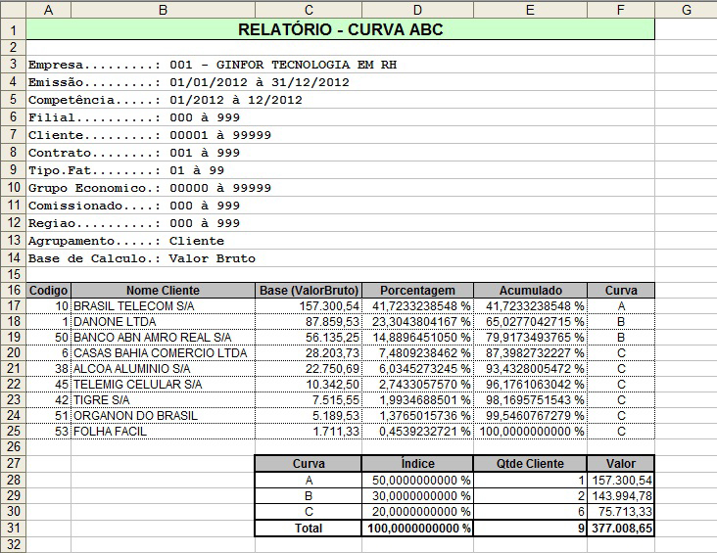Image resolution: width=717 pixels, height=553 pixels.
Task: Click the Contrato 001 à 999 line
Action: [x=134, y=153]
